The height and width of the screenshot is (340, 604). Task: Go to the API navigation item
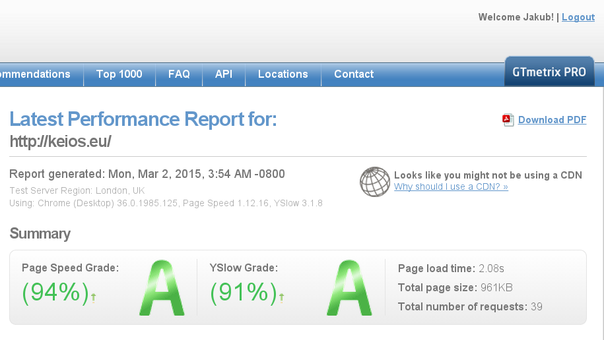(x=224, y=74)
